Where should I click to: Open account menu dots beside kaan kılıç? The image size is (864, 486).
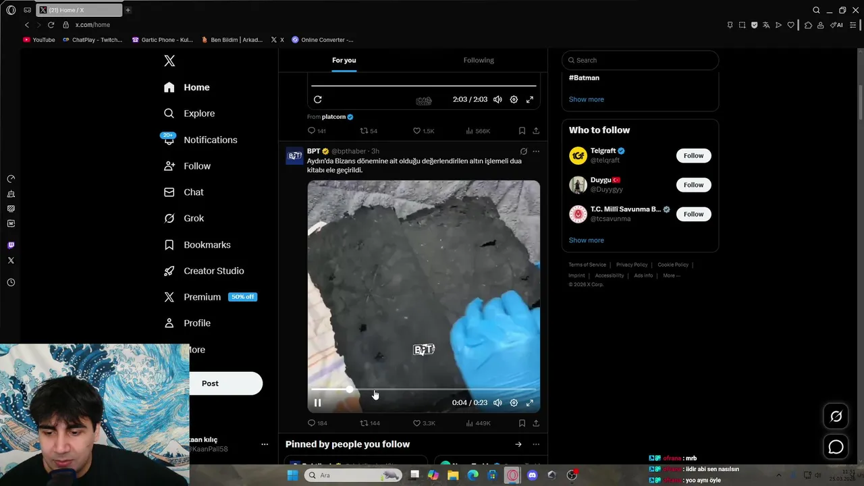coord(265,444)
